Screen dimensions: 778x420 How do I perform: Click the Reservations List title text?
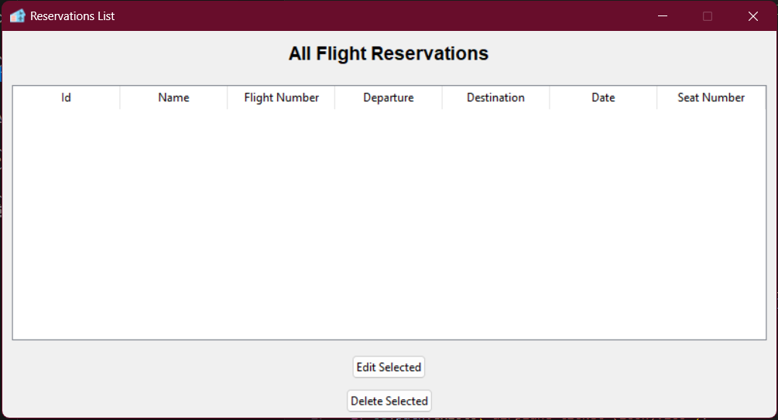(73, 16)
